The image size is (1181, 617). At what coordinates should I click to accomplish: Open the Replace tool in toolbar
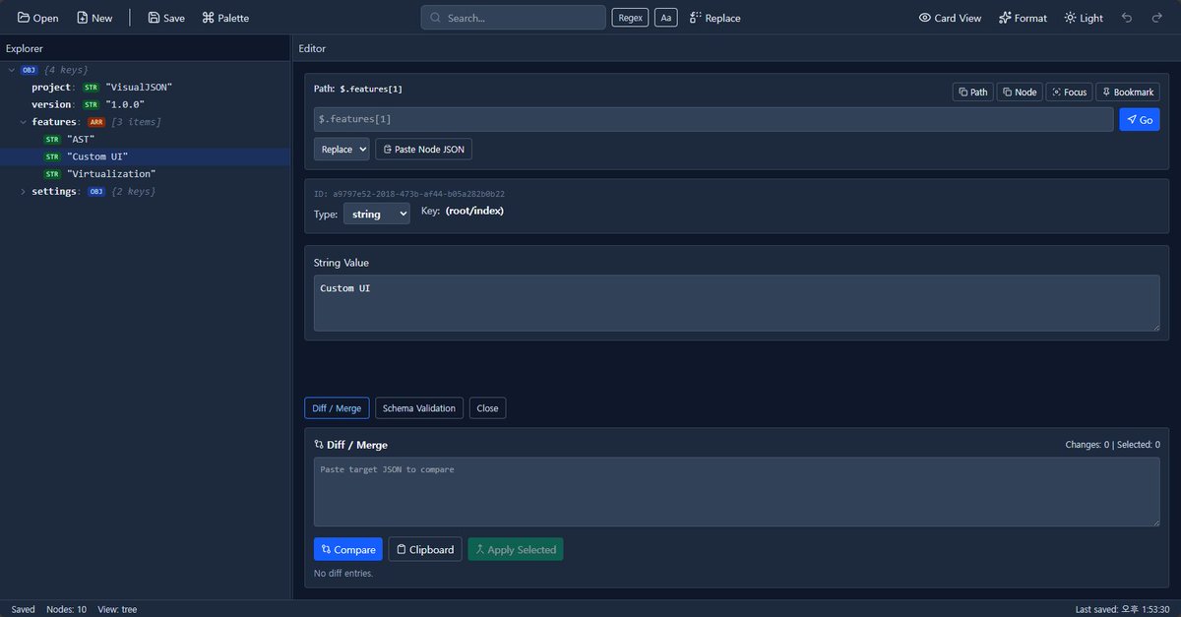click(715, 18)
